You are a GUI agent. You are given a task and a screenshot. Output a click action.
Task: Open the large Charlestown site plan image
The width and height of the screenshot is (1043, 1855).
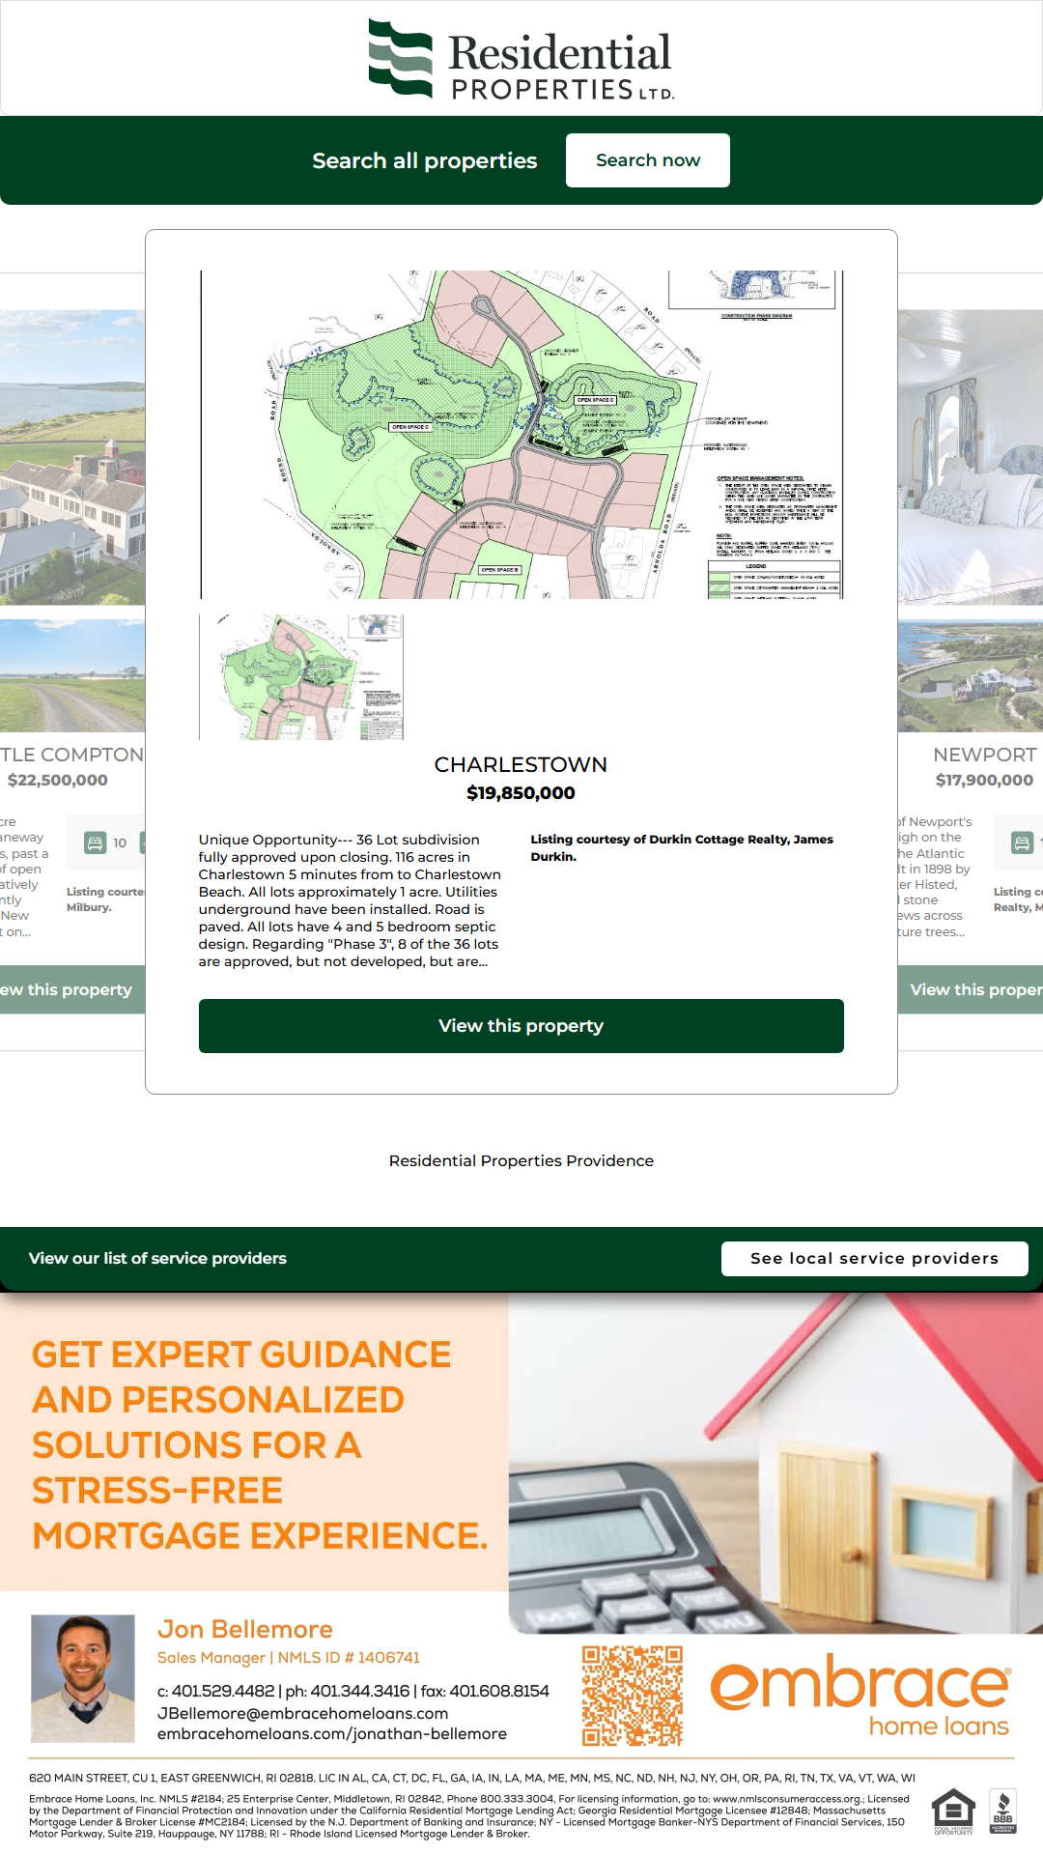521,435
